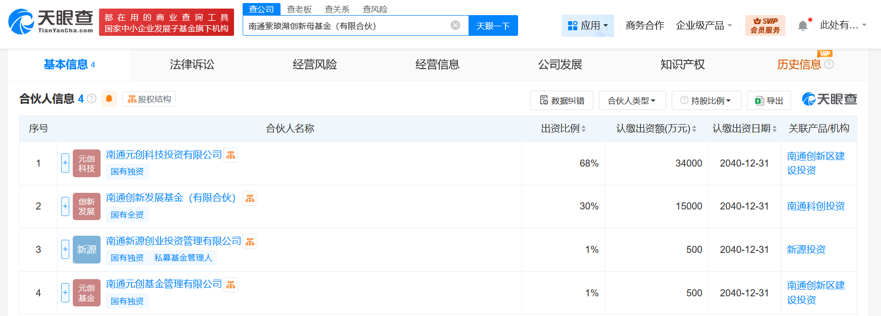Open structure icon beside 南通新源创业投资管理有限公司
Screen dimensions: 881x316
250,242
